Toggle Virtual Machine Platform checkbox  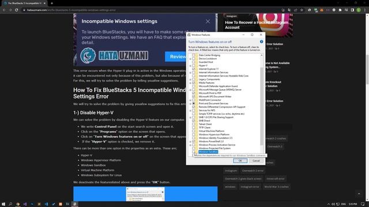pos(194,131)
